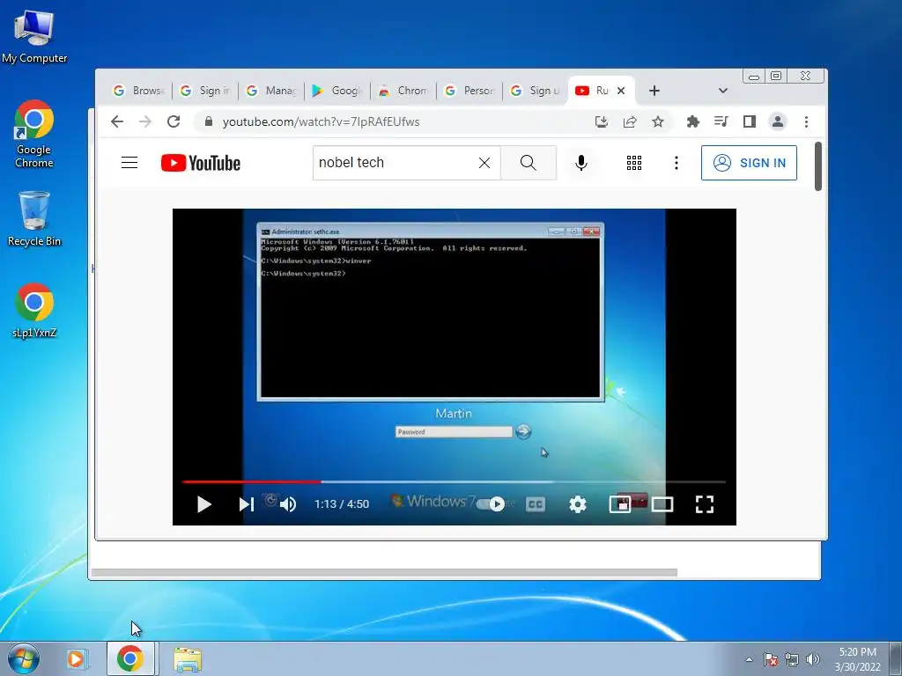The image size is (902, 676).
Task: Go back using the browser back arrow
Action: (x=117, y=121)
